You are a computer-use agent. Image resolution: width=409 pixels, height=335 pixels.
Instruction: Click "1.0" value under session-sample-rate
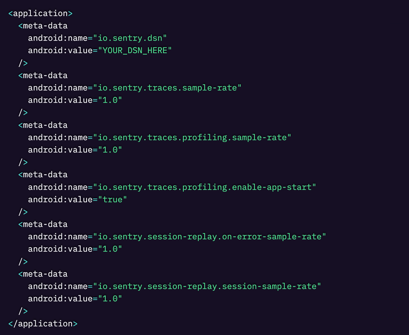point(110,299)
